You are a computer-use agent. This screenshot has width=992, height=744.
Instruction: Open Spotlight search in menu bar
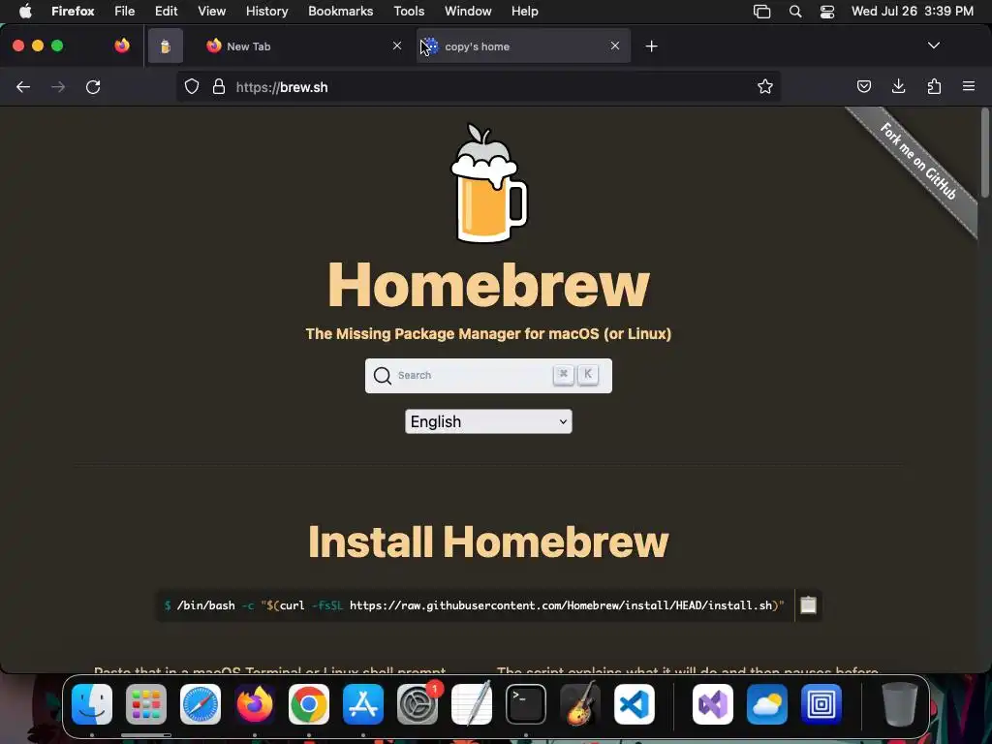[795, 12]
